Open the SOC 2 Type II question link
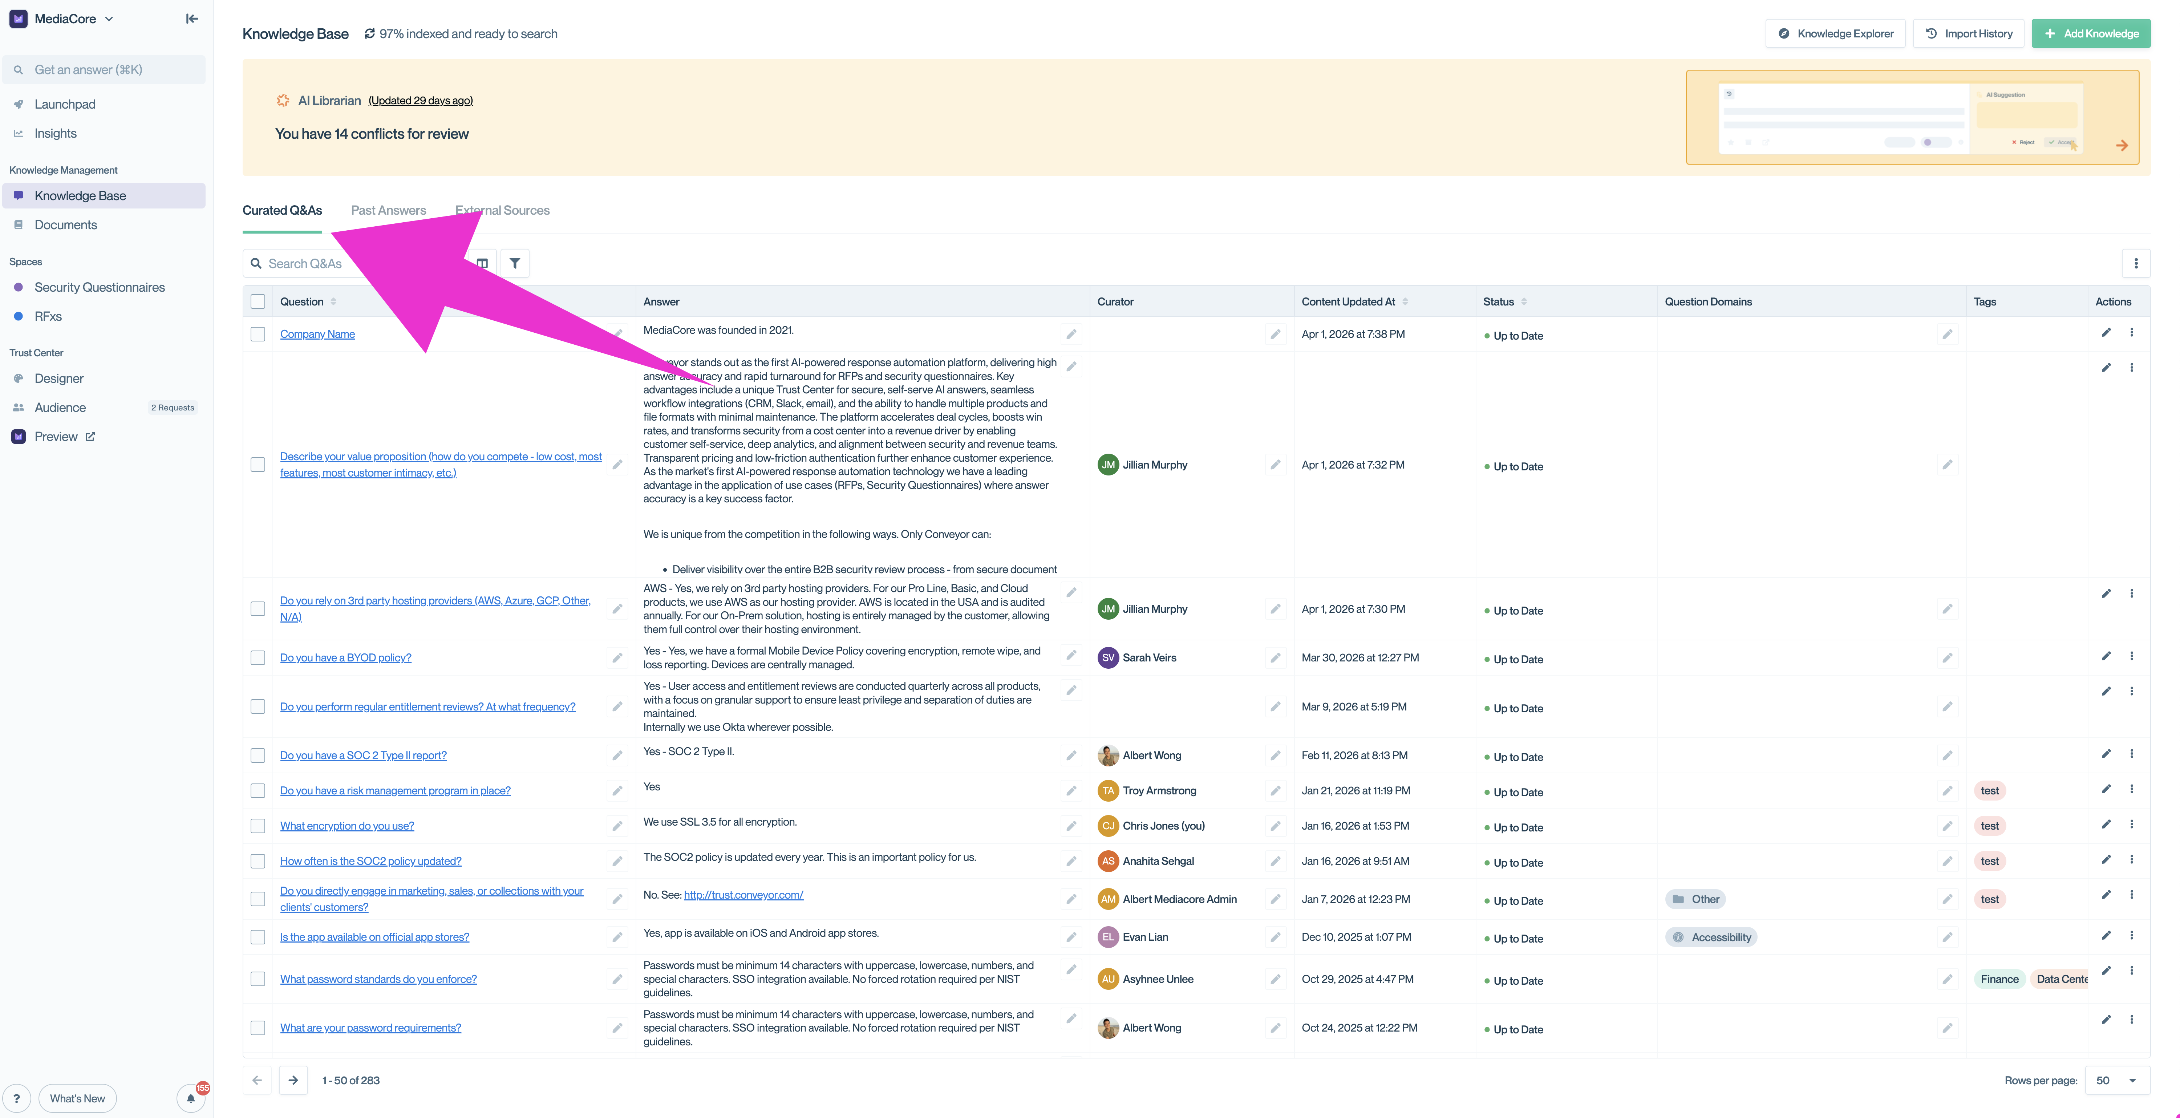 pyautogui.click(x=363, y=755)
